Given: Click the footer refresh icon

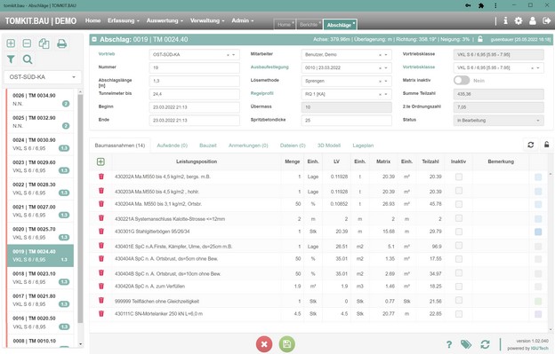Looking at the screenshot, I should click(x=485, y=344).
